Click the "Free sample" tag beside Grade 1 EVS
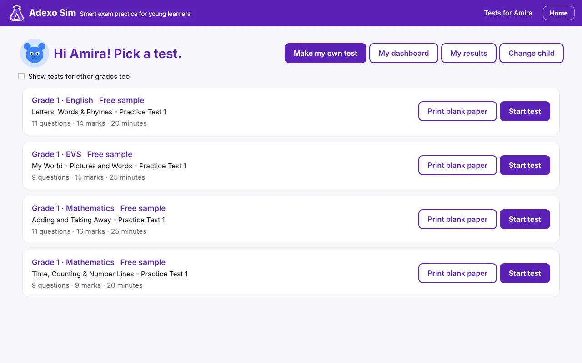The height and width of the screenshot is (363, 582). tap(110, 154)
